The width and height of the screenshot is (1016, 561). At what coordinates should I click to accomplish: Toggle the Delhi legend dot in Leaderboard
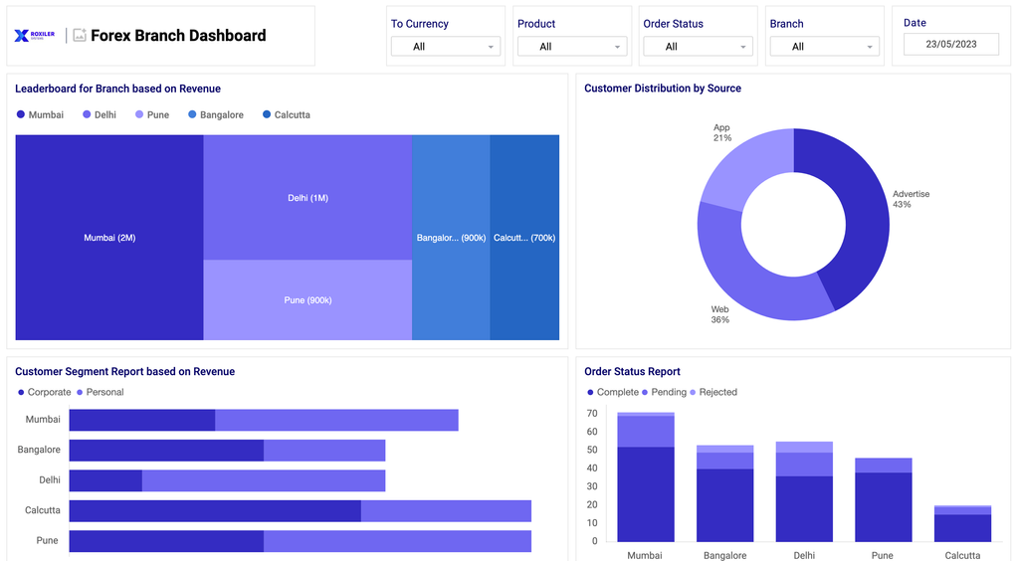88,115
